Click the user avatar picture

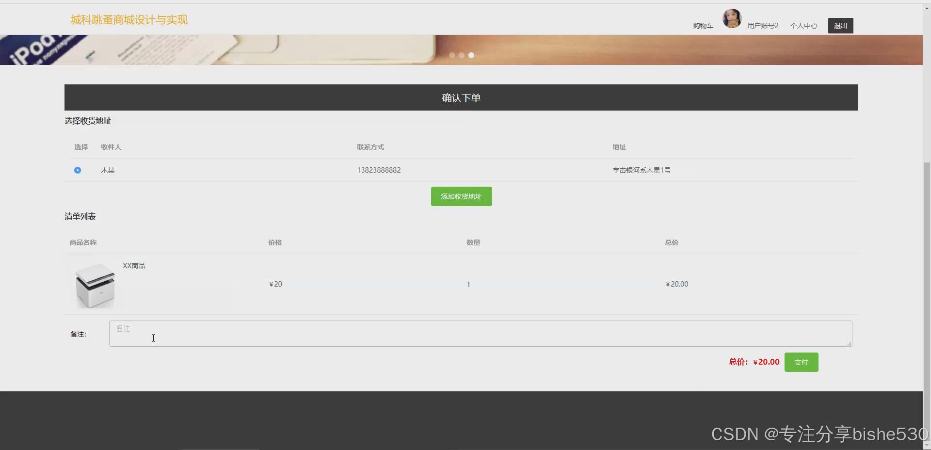click(732, 18)
